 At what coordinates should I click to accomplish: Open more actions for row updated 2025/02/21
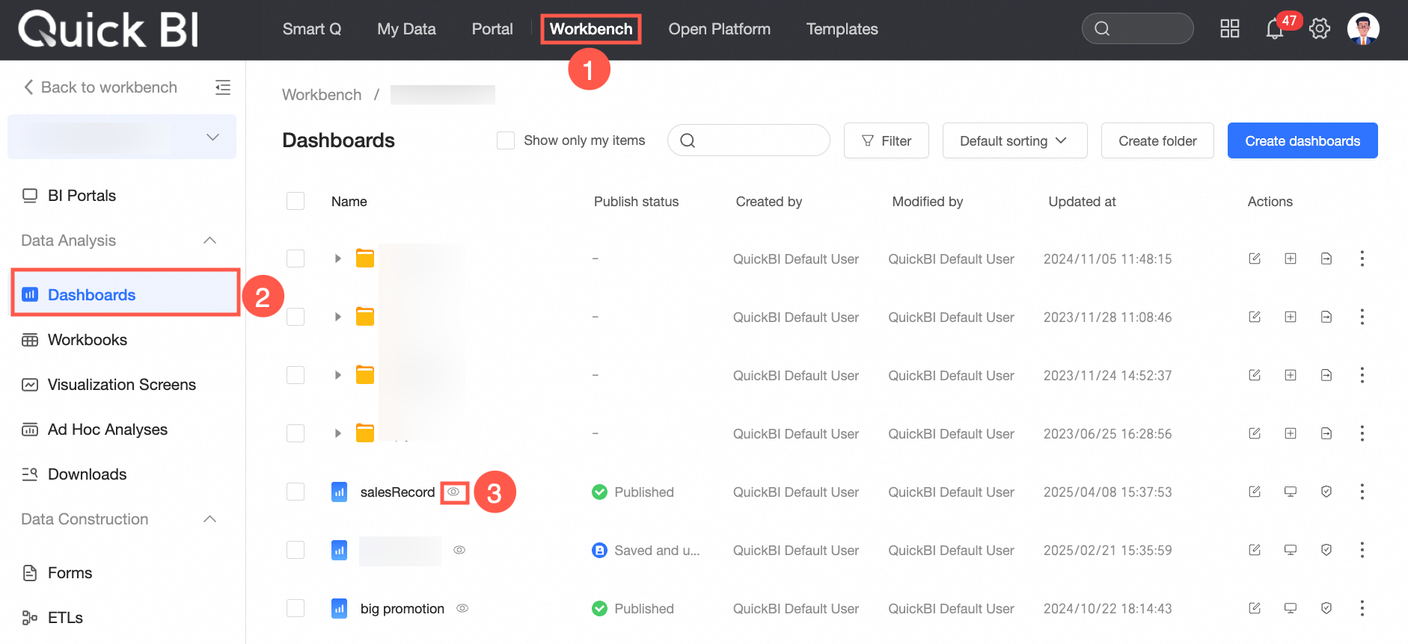[1362, 550]
